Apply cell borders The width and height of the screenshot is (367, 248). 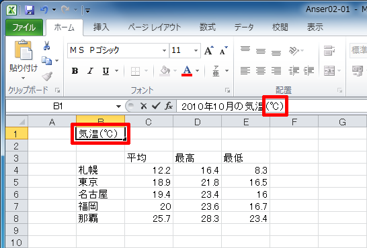135,71
